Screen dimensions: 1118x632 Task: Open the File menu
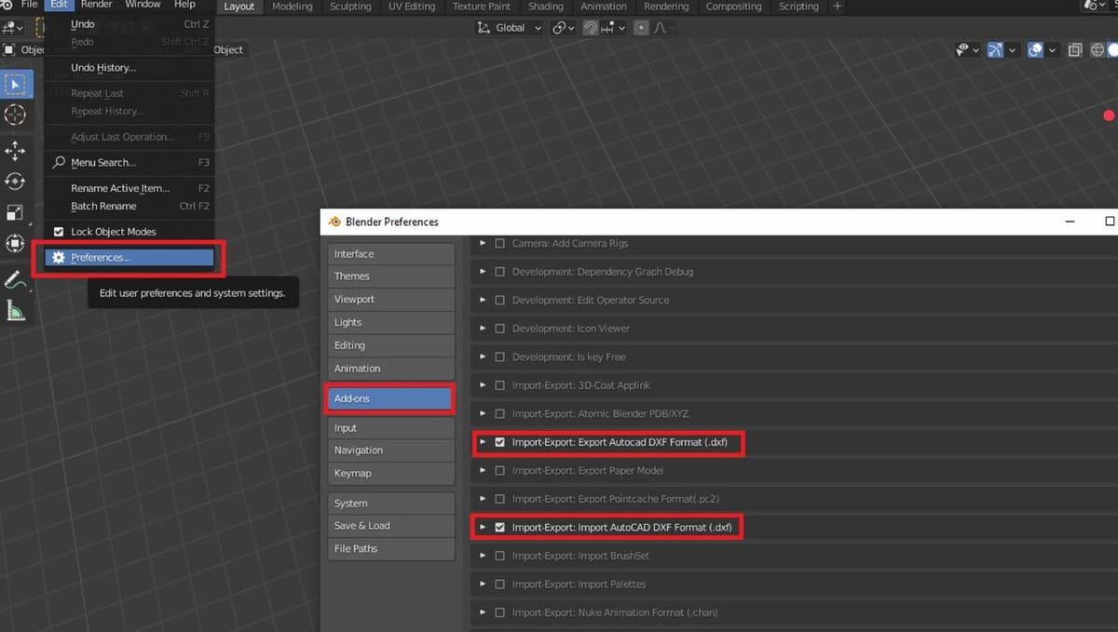[30, 5]
